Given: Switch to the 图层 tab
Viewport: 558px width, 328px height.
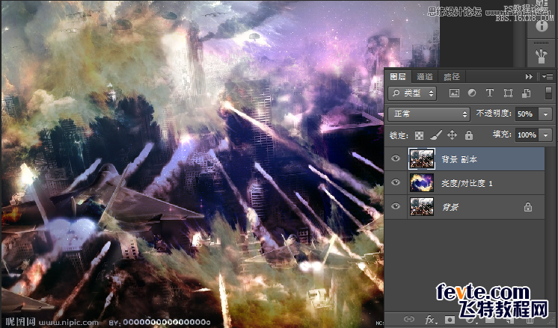Looking at the screenshot, I should [x=398, y=76].
